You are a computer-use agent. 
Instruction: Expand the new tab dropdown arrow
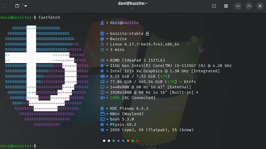(x=26, y=6)
